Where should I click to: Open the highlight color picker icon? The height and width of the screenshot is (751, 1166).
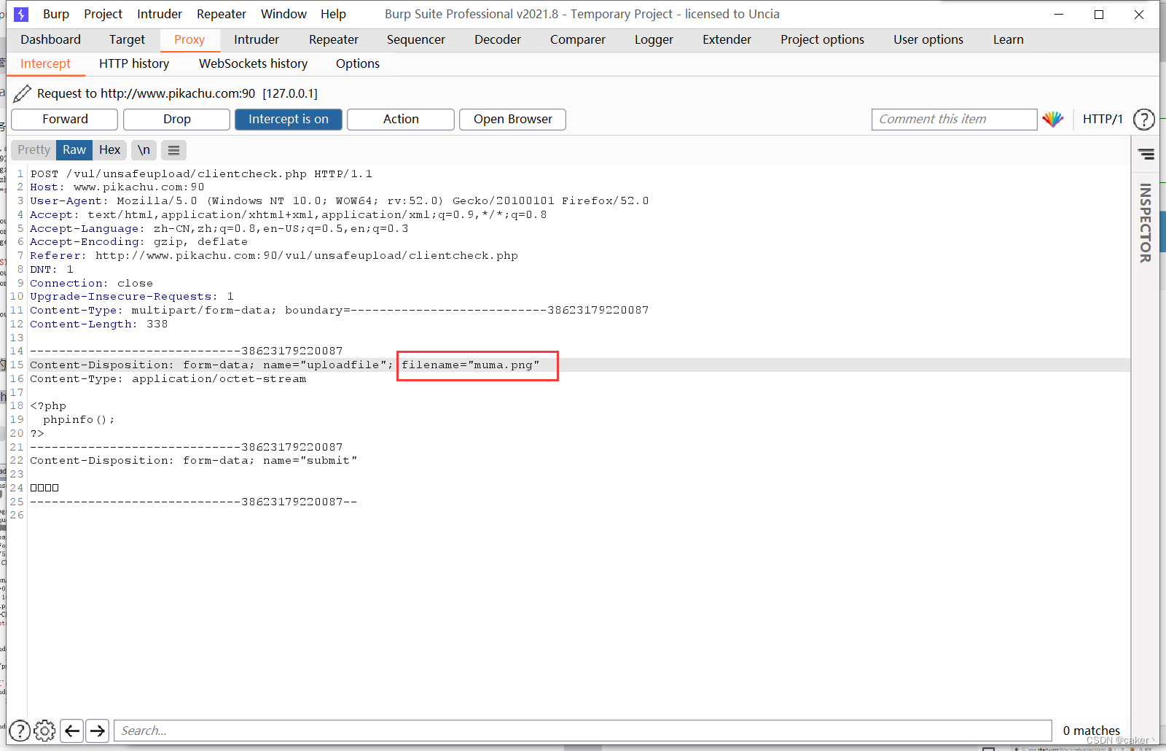tap(1052, 120)
